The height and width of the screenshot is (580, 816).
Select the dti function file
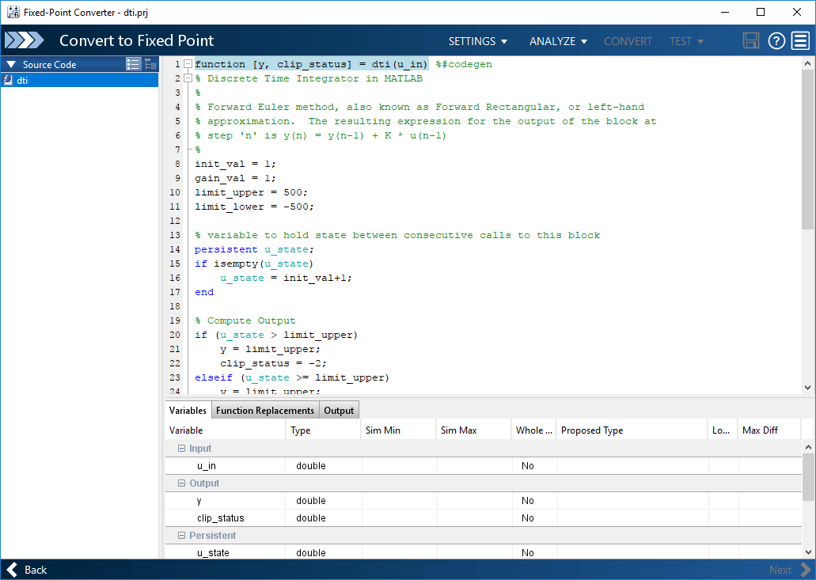(x=22, y=80)
